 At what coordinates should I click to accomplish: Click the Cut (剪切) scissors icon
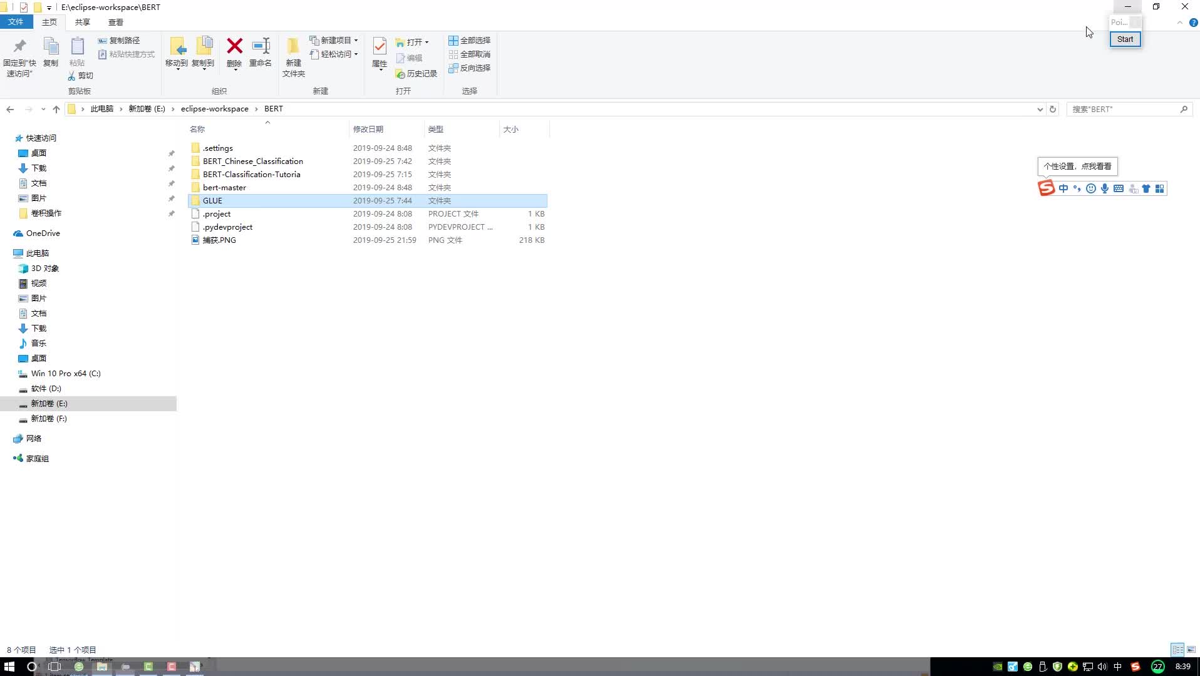pyautogui.click(x=71, y=76)
